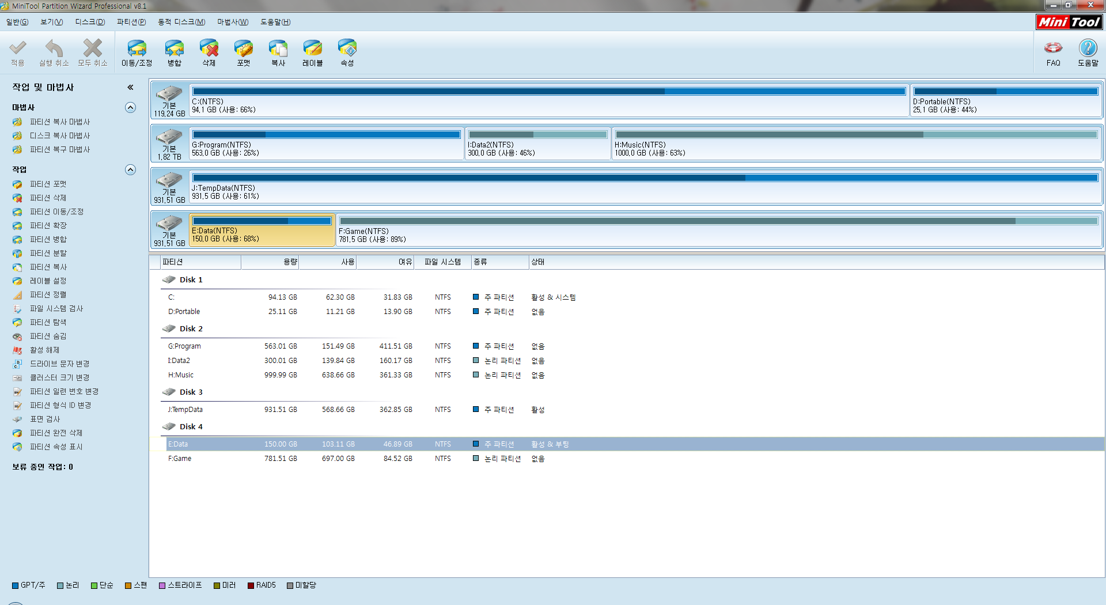Select the G:Program row in the list

click(627, 346)
